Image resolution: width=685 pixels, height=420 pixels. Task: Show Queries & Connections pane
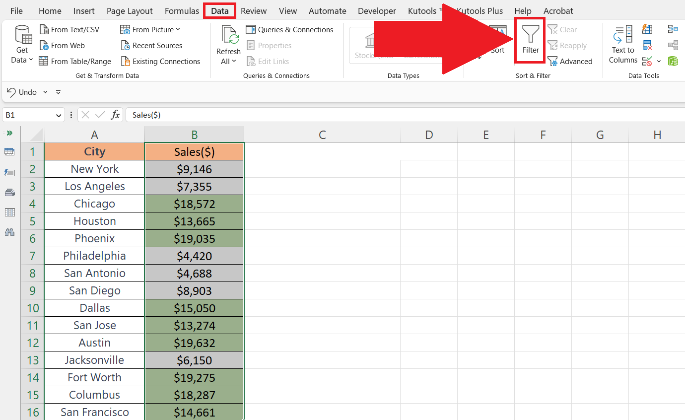(x=289, y=29)
